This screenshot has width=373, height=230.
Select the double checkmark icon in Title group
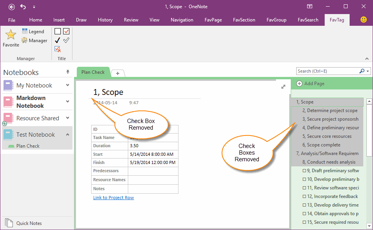66,40
